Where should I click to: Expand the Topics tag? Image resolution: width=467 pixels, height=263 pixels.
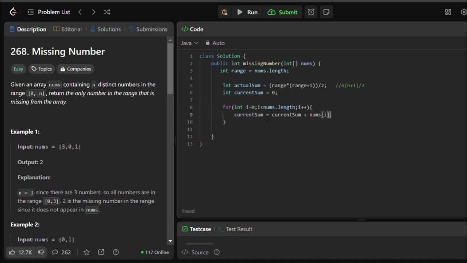tap(42, 69)
